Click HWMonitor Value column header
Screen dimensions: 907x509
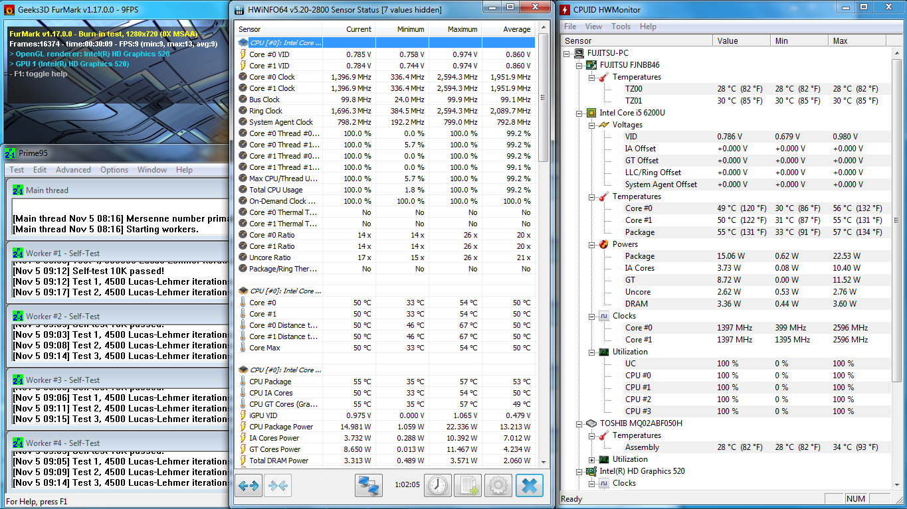(x=742, y=40)
